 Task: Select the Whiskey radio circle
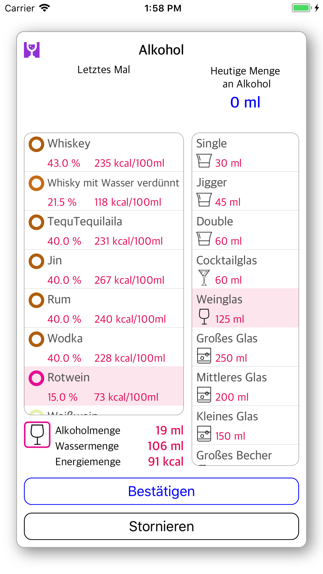pyautogui.click(x=36, y=144)
